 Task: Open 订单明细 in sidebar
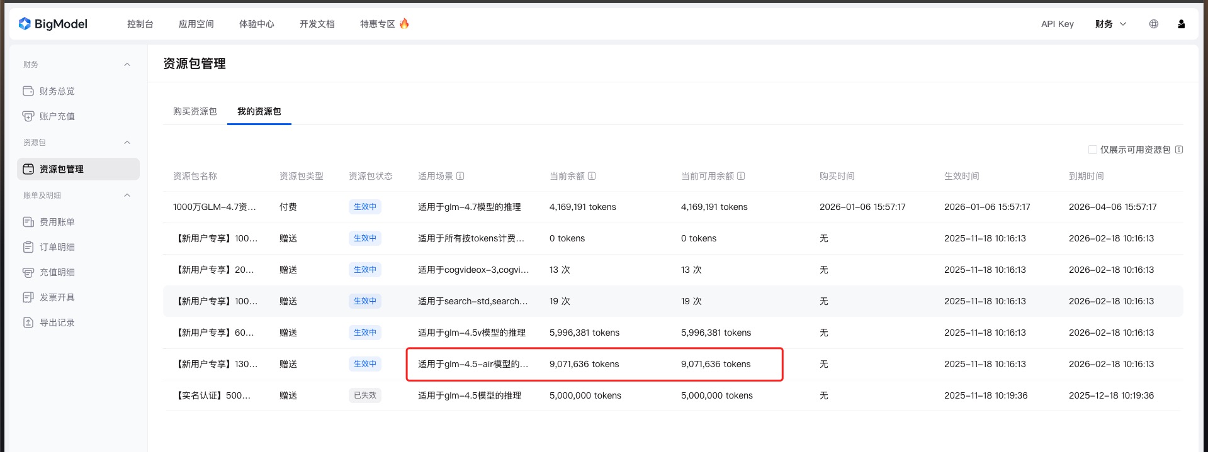[x=57, y=247]
